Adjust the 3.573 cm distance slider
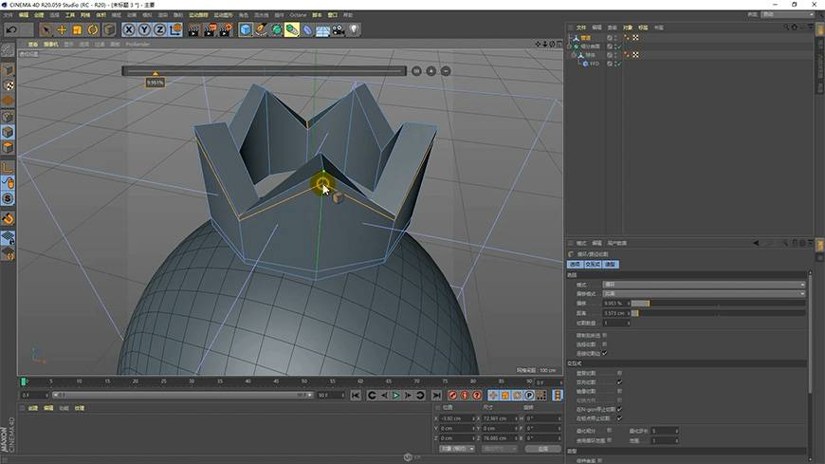The width and height of the screenshot is (825, 464). click(718, 313)
